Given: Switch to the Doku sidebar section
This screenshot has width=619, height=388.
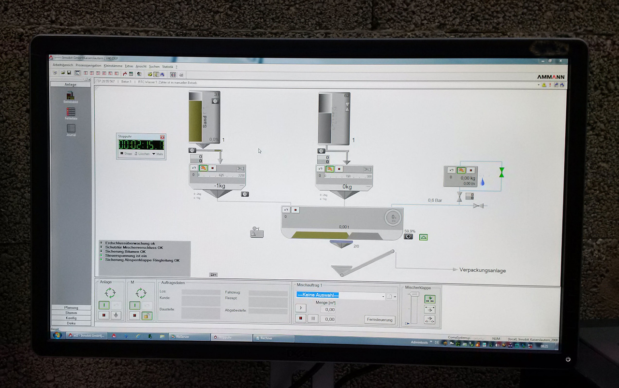Looking at the screenshot, I should click(x=71, y=323).
